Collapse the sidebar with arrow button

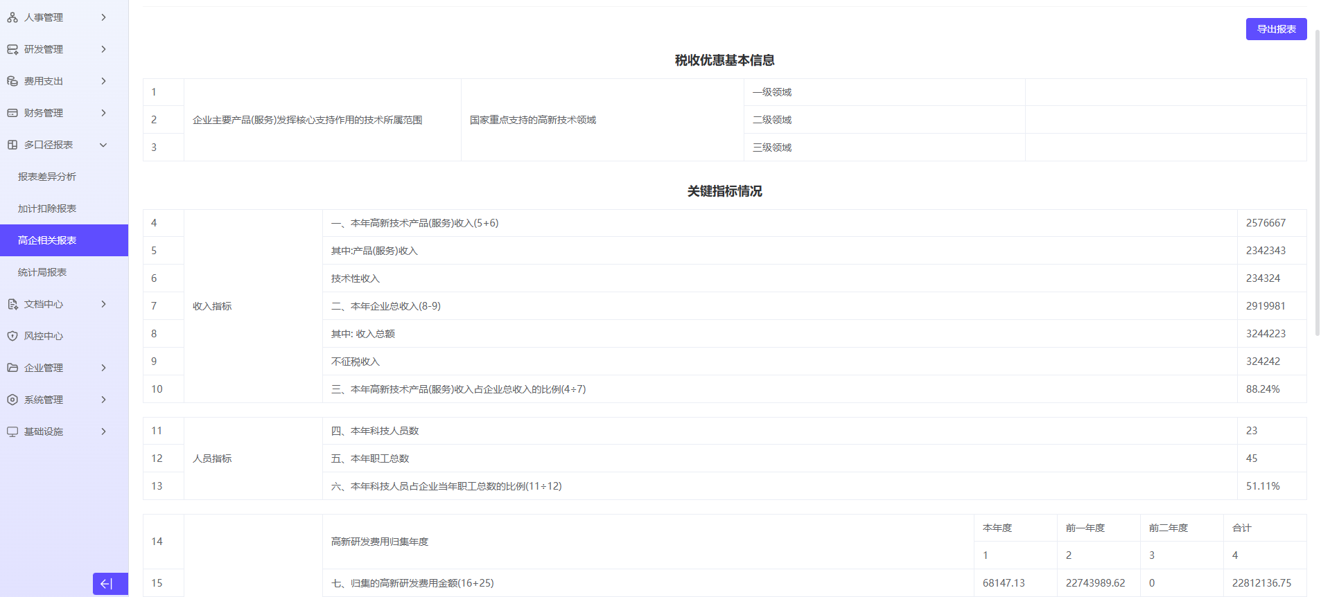point(110,584)
